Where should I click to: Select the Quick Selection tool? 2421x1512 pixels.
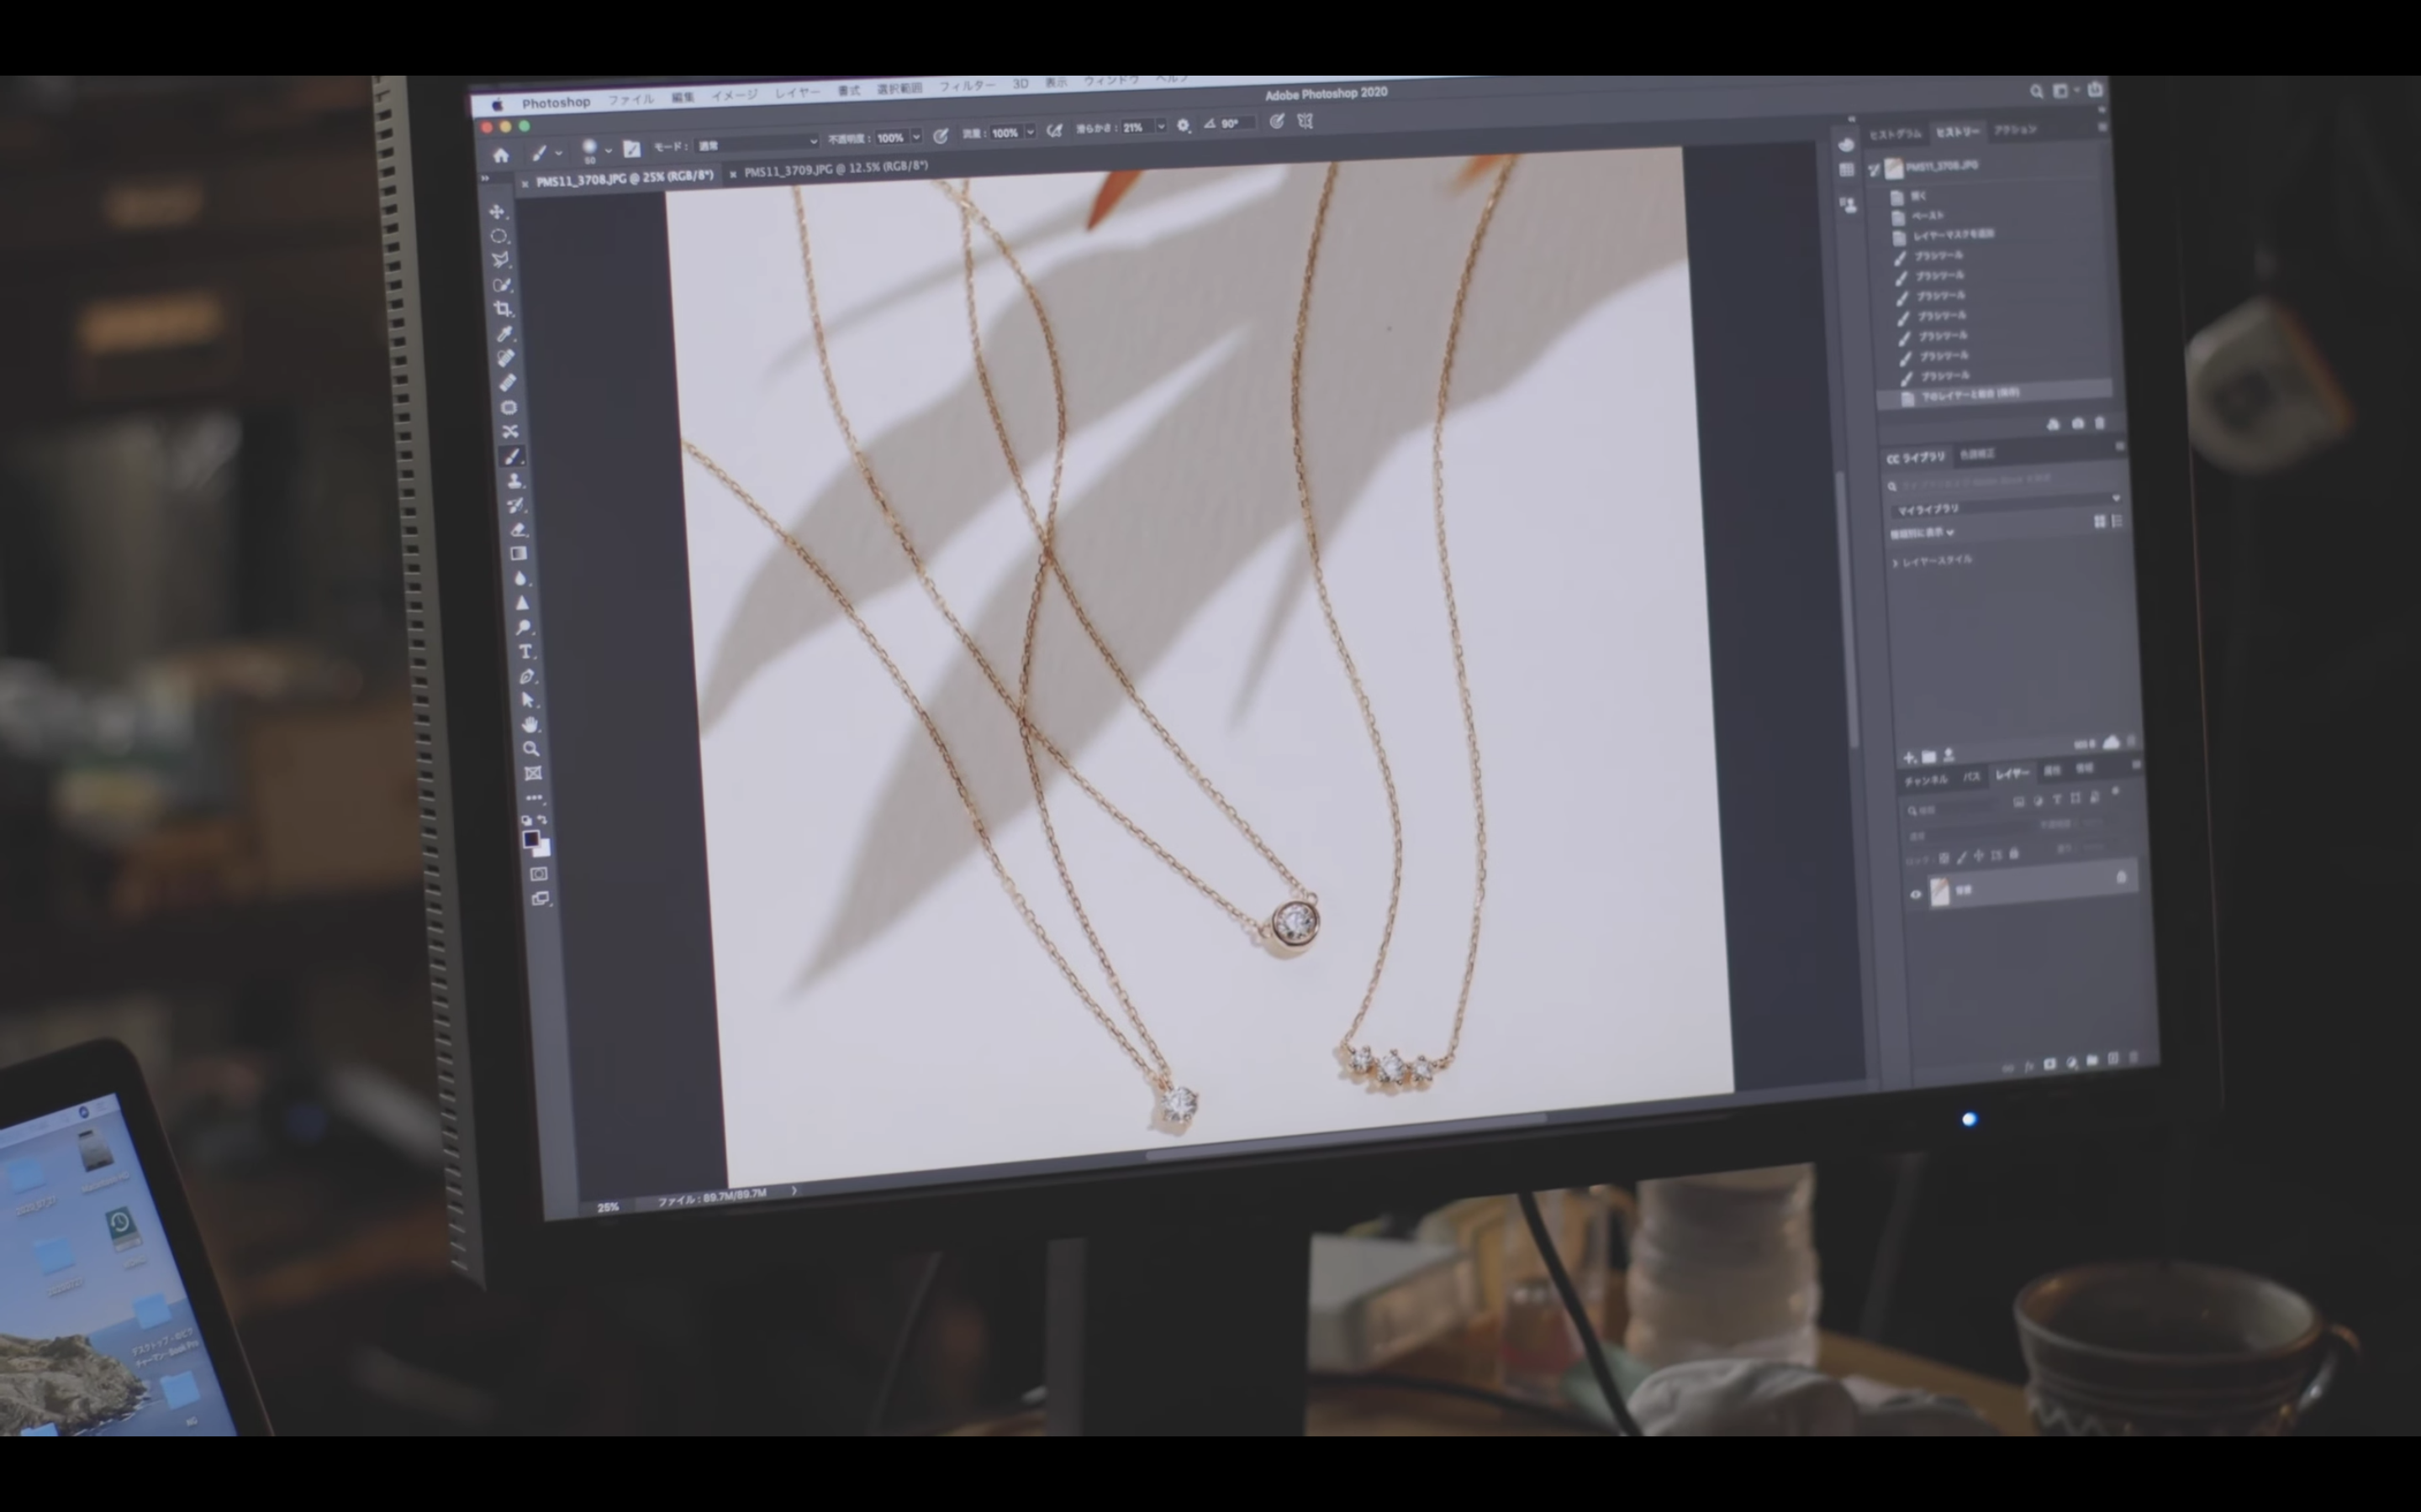click(x=502, y=285)
